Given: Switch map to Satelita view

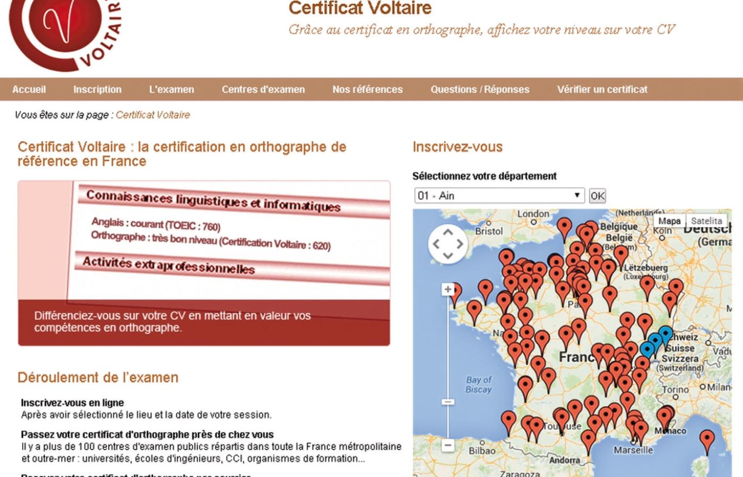Looking at the screenshot, I should coord(706,221).
